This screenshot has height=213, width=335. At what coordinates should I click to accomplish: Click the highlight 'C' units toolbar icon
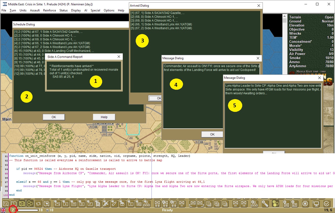(x=131, y=203)
